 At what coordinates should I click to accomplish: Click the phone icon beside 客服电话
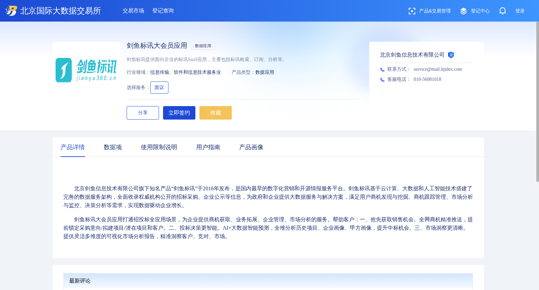click(382, 80)
